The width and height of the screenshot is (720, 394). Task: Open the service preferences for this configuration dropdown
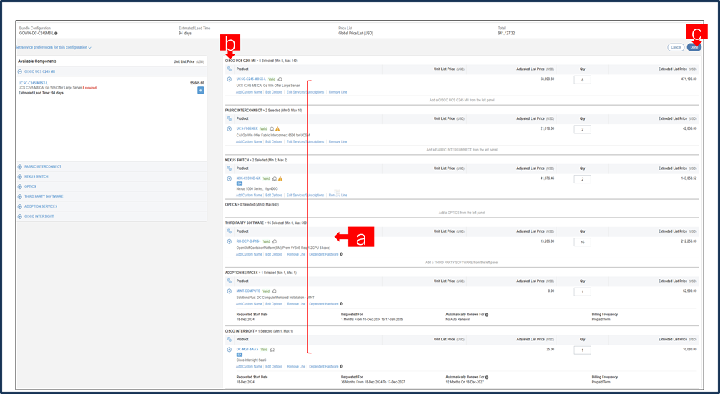click(53, 47)
